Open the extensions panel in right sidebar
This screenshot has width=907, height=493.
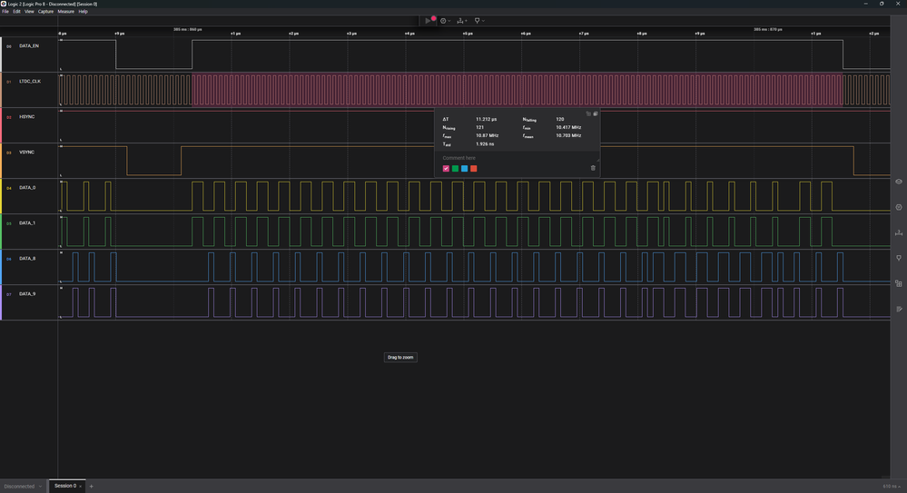pos(898,283)
